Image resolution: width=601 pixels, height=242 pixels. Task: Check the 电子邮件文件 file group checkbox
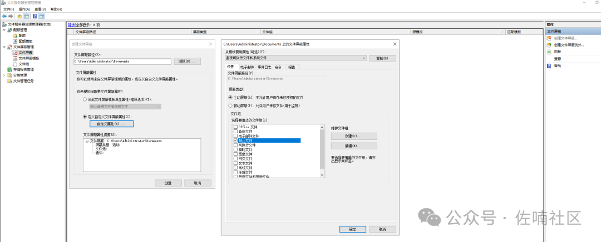235,136
